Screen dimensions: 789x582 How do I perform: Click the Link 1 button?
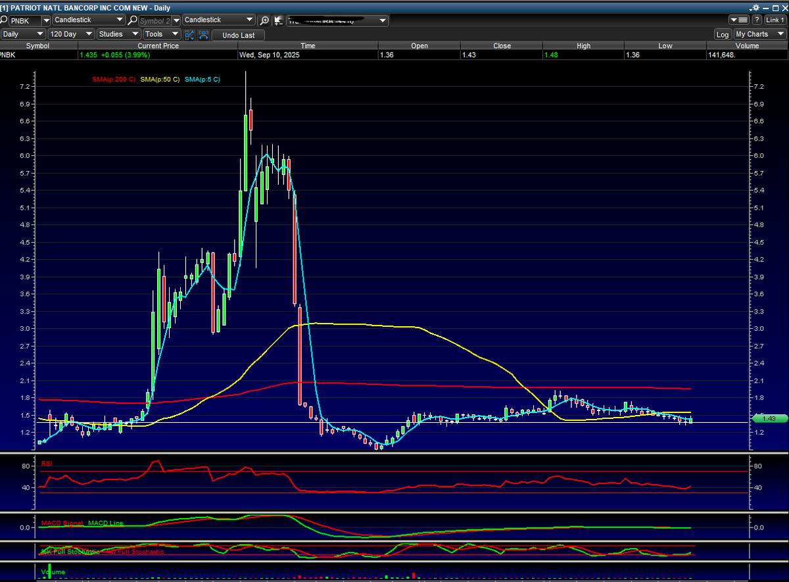[x=775, y=20]
